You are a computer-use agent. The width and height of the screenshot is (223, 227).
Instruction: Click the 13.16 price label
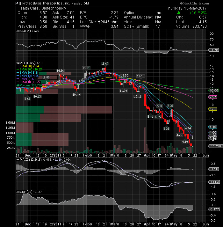140,76
